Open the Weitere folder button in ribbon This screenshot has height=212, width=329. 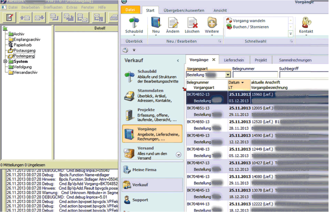[212, 26]
